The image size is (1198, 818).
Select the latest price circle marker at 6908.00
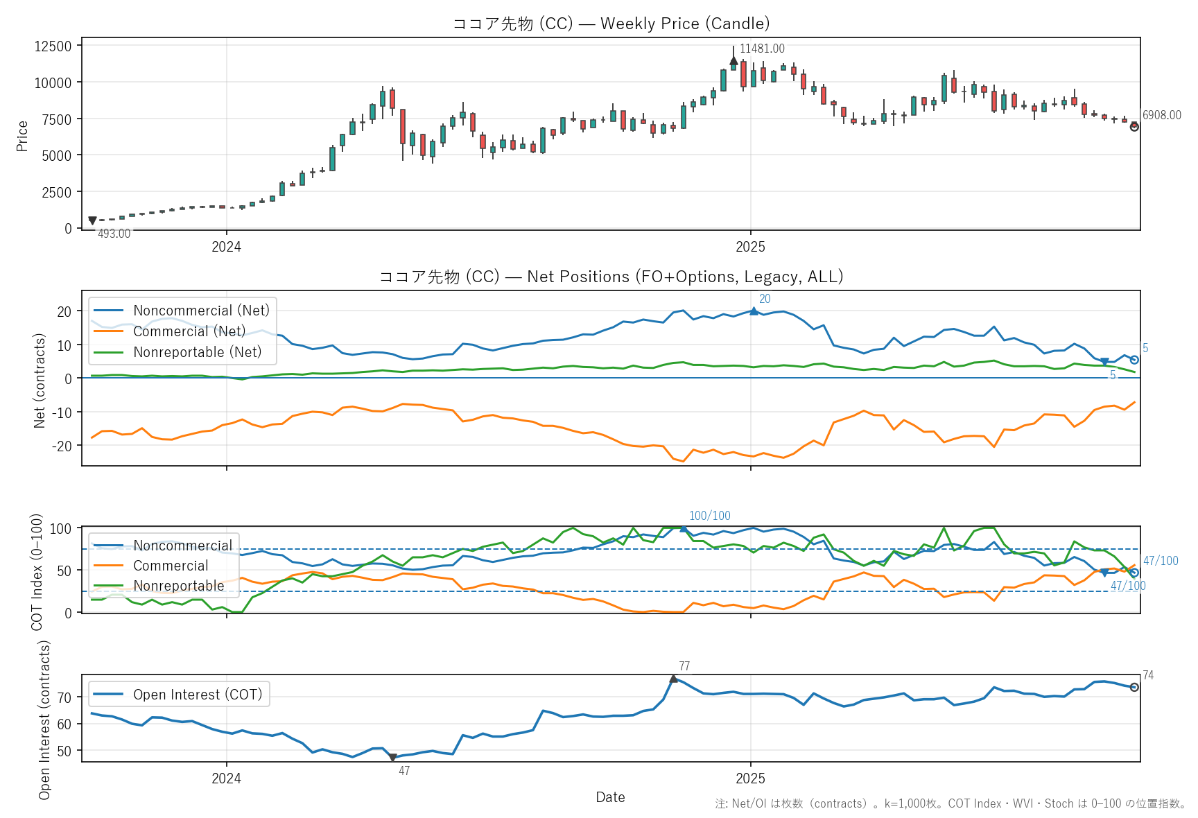1134,127
